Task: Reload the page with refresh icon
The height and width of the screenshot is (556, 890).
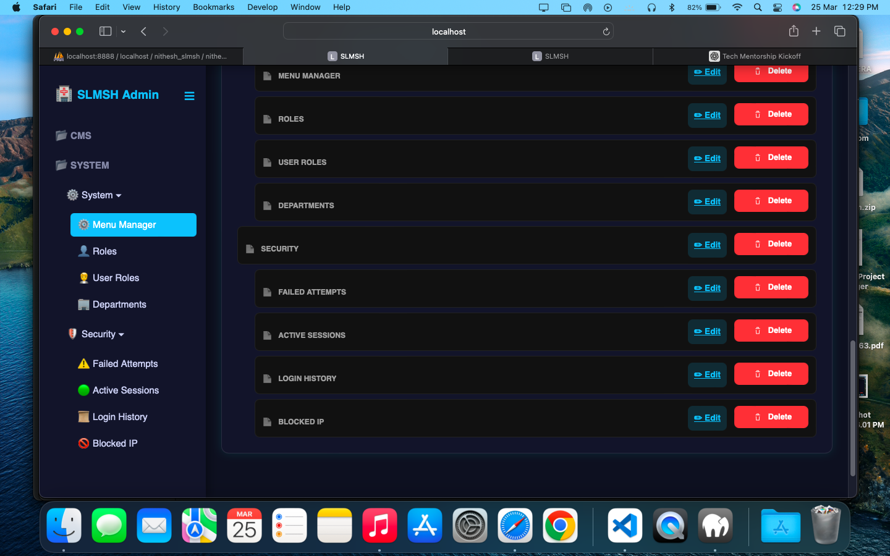Action: click(606, 32)
